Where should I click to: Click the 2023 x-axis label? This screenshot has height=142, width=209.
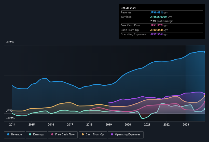186,125
